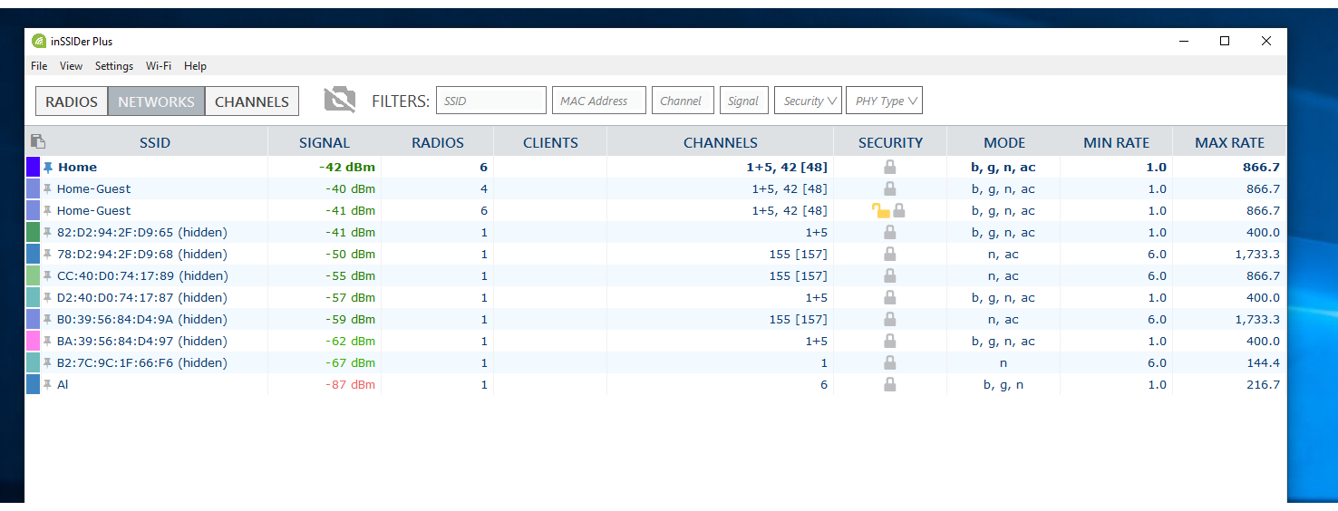Click lock icon of Home-Guest with 4 radios

pyautogui.click(x=890, y=188)
